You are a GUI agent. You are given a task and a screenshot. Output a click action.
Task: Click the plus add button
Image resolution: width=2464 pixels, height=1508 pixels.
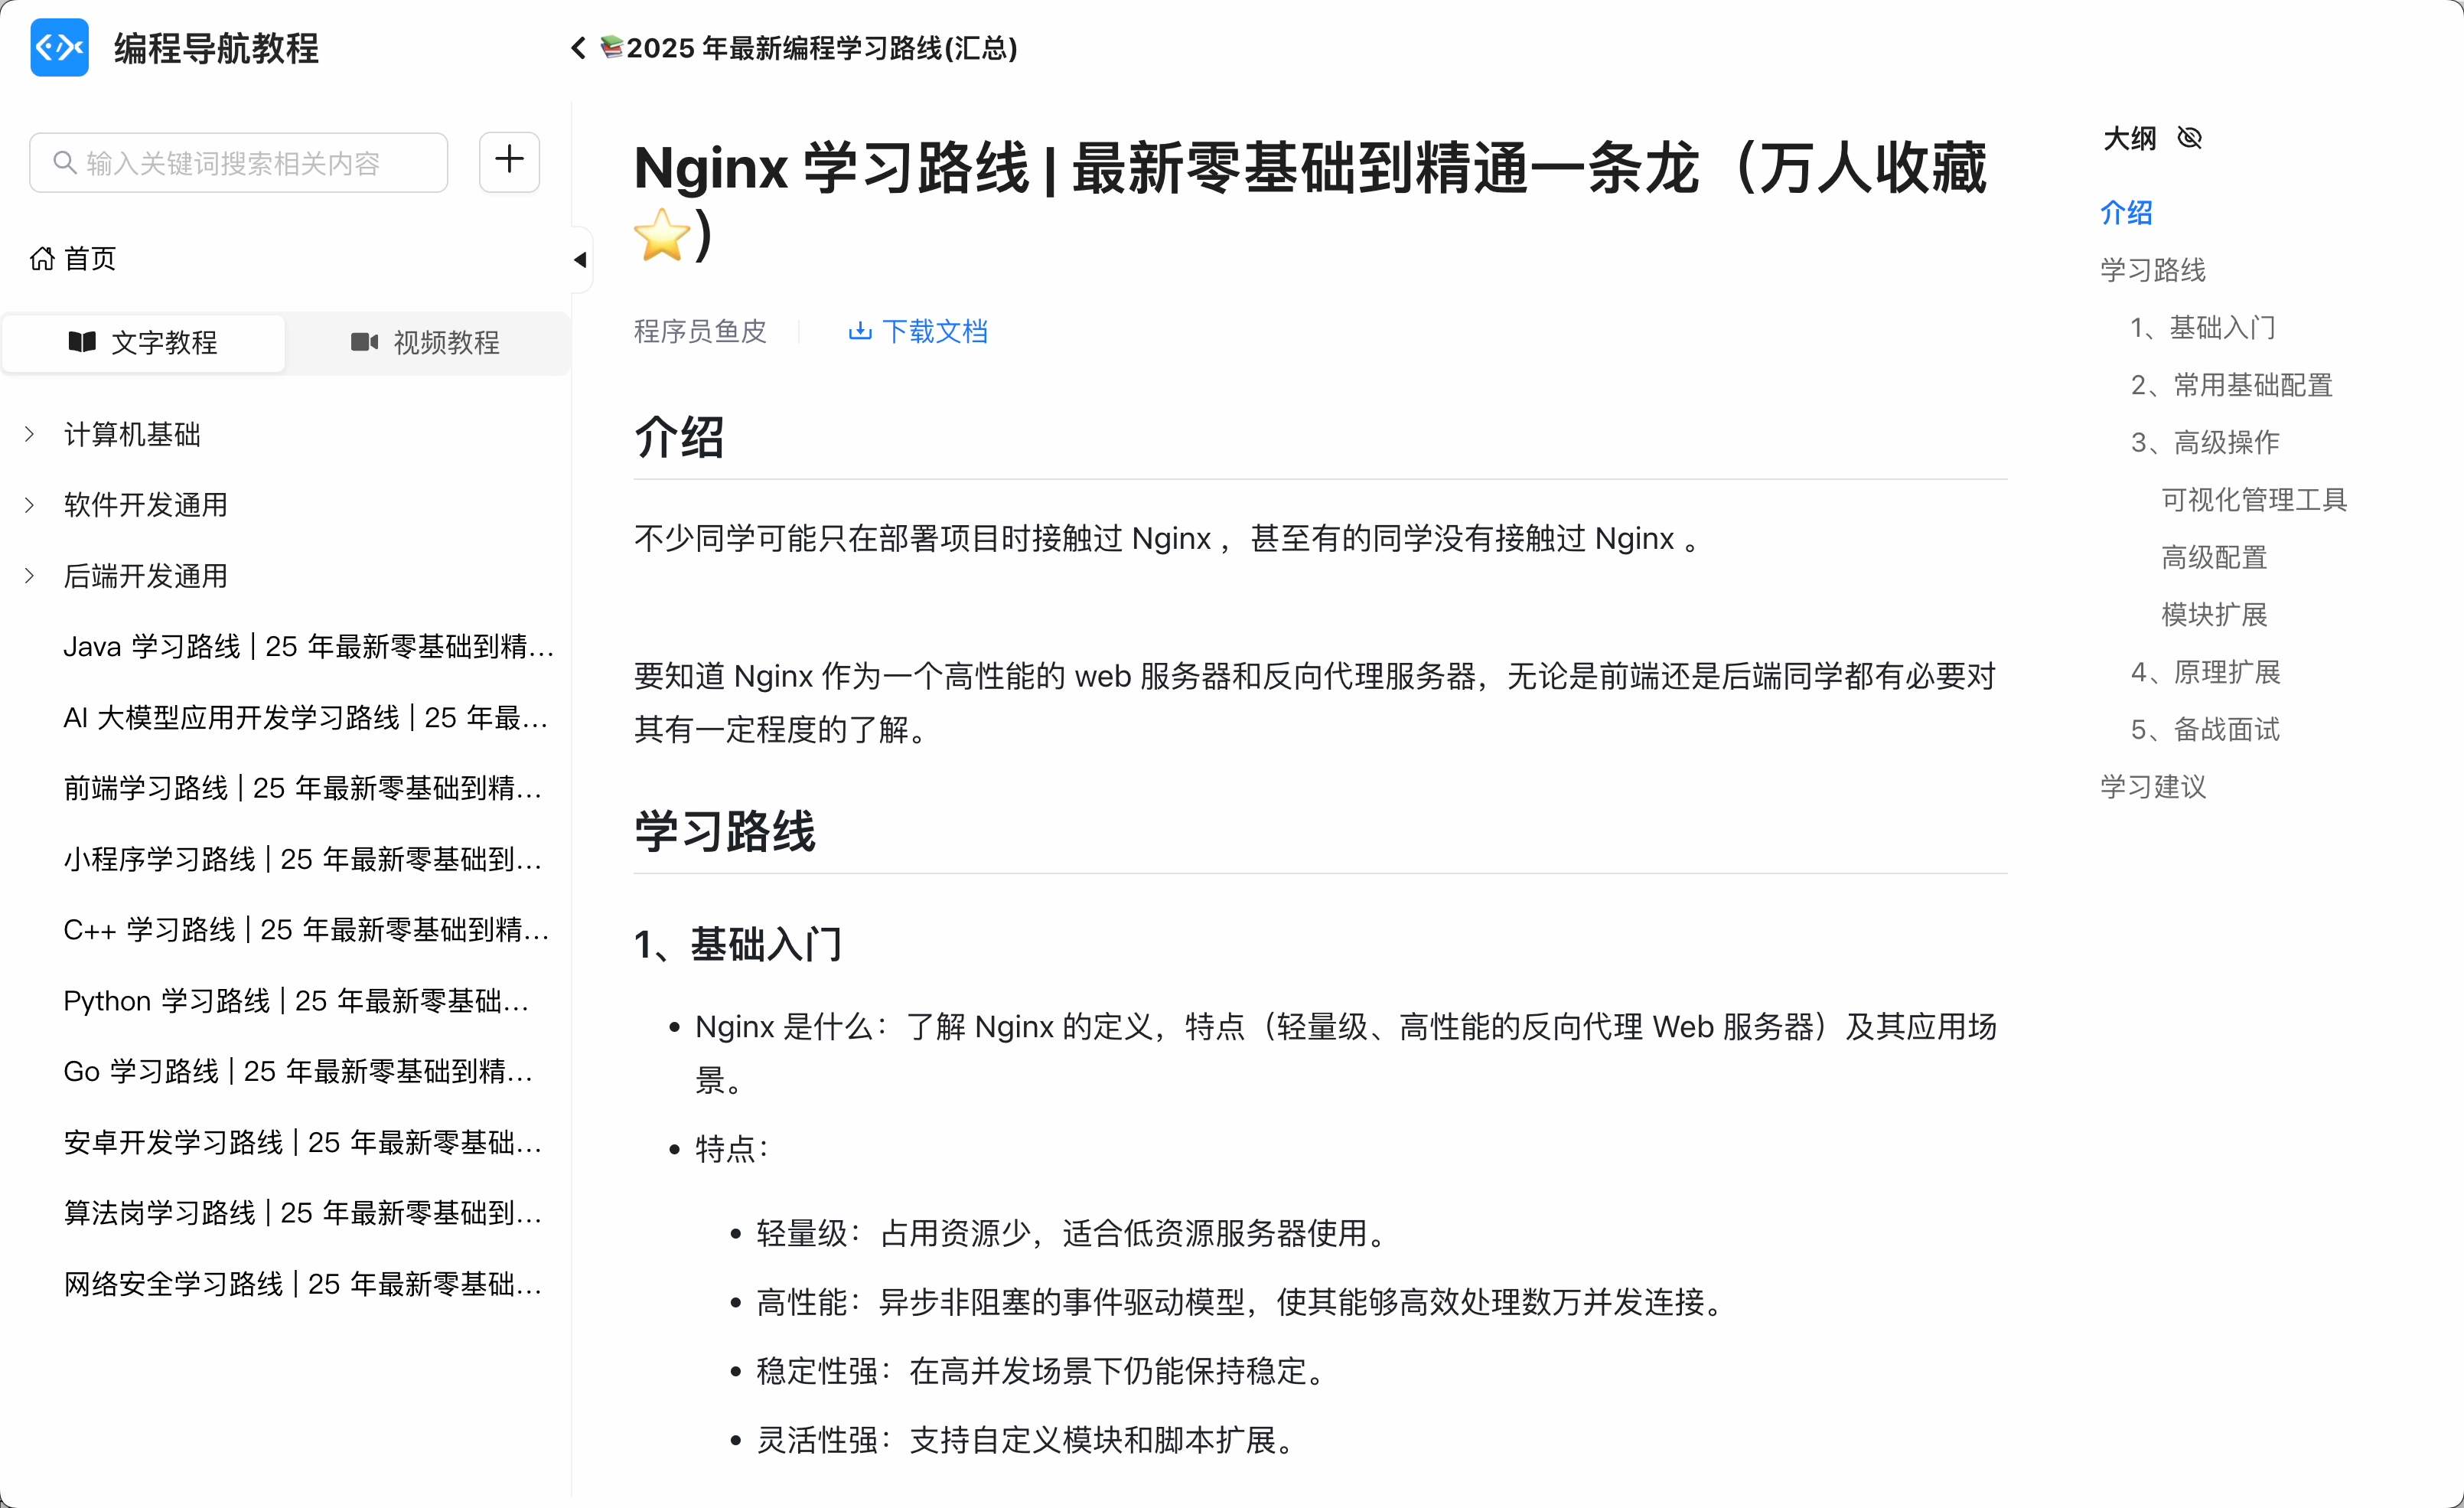click(509, 160)
